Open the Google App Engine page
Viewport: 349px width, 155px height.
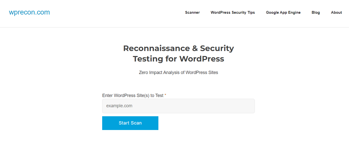click(x=283, y=12)
